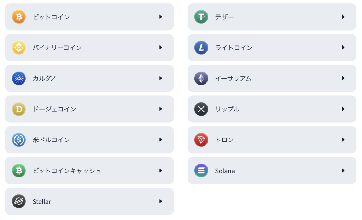Screen dimensions: 362x220
Task: Open the ライトコイン row arrow
Action: pyautogui.click(x=343, y=48)
